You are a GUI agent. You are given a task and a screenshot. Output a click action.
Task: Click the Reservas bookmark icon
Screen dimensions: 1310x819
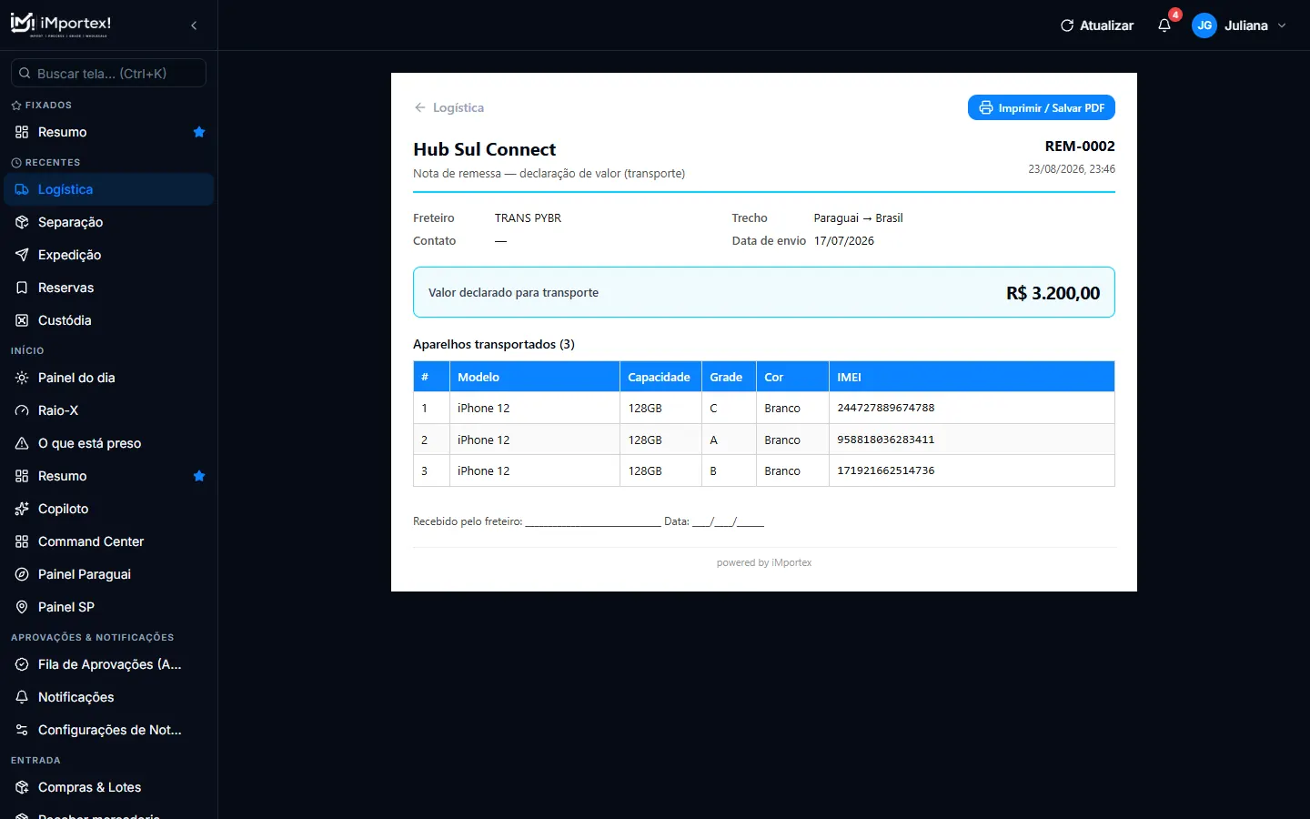tap(22, 288)
